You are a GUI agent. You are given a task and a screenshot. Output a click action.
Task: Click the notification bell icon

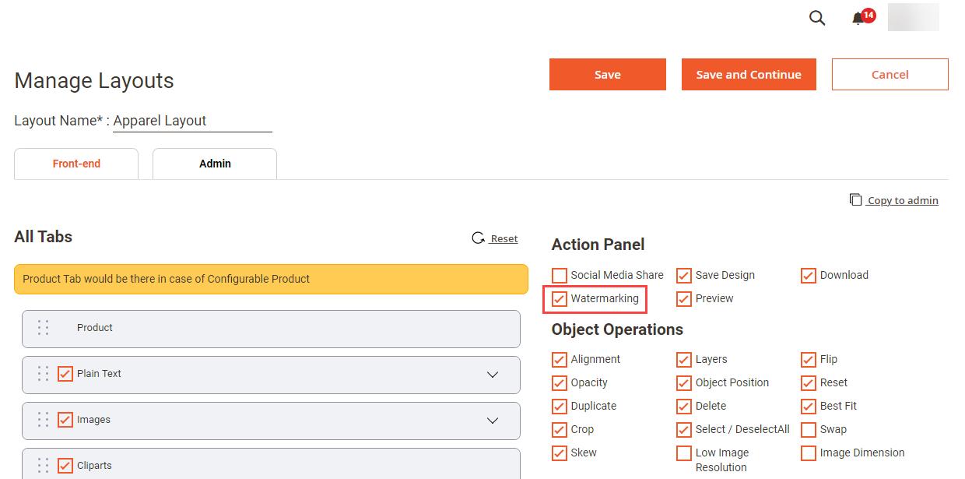(856, 18)
